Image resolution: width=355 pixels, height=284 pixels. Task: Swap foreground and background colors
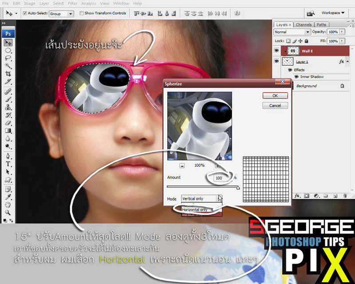coord(11,220)
